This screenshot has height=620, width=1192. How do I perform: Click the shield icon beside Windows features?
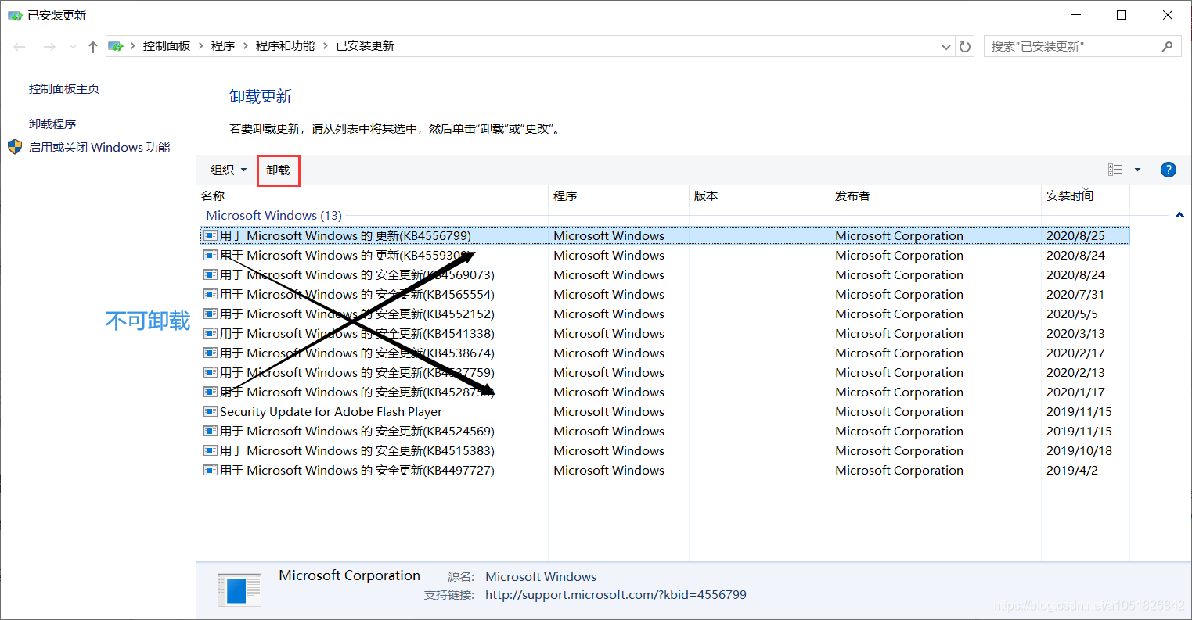click(15, 147)
